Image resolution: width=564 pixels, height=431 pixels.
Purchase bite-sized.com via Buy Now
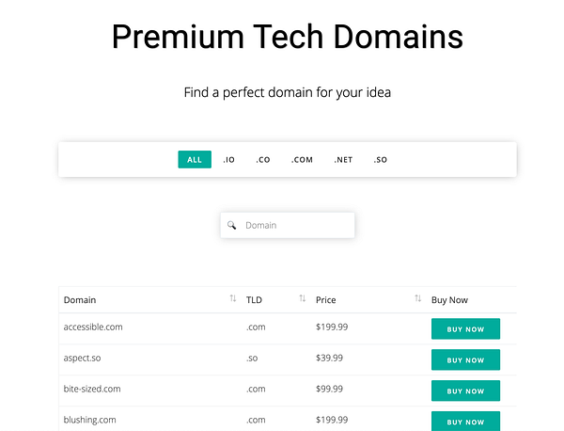(465, 391)
